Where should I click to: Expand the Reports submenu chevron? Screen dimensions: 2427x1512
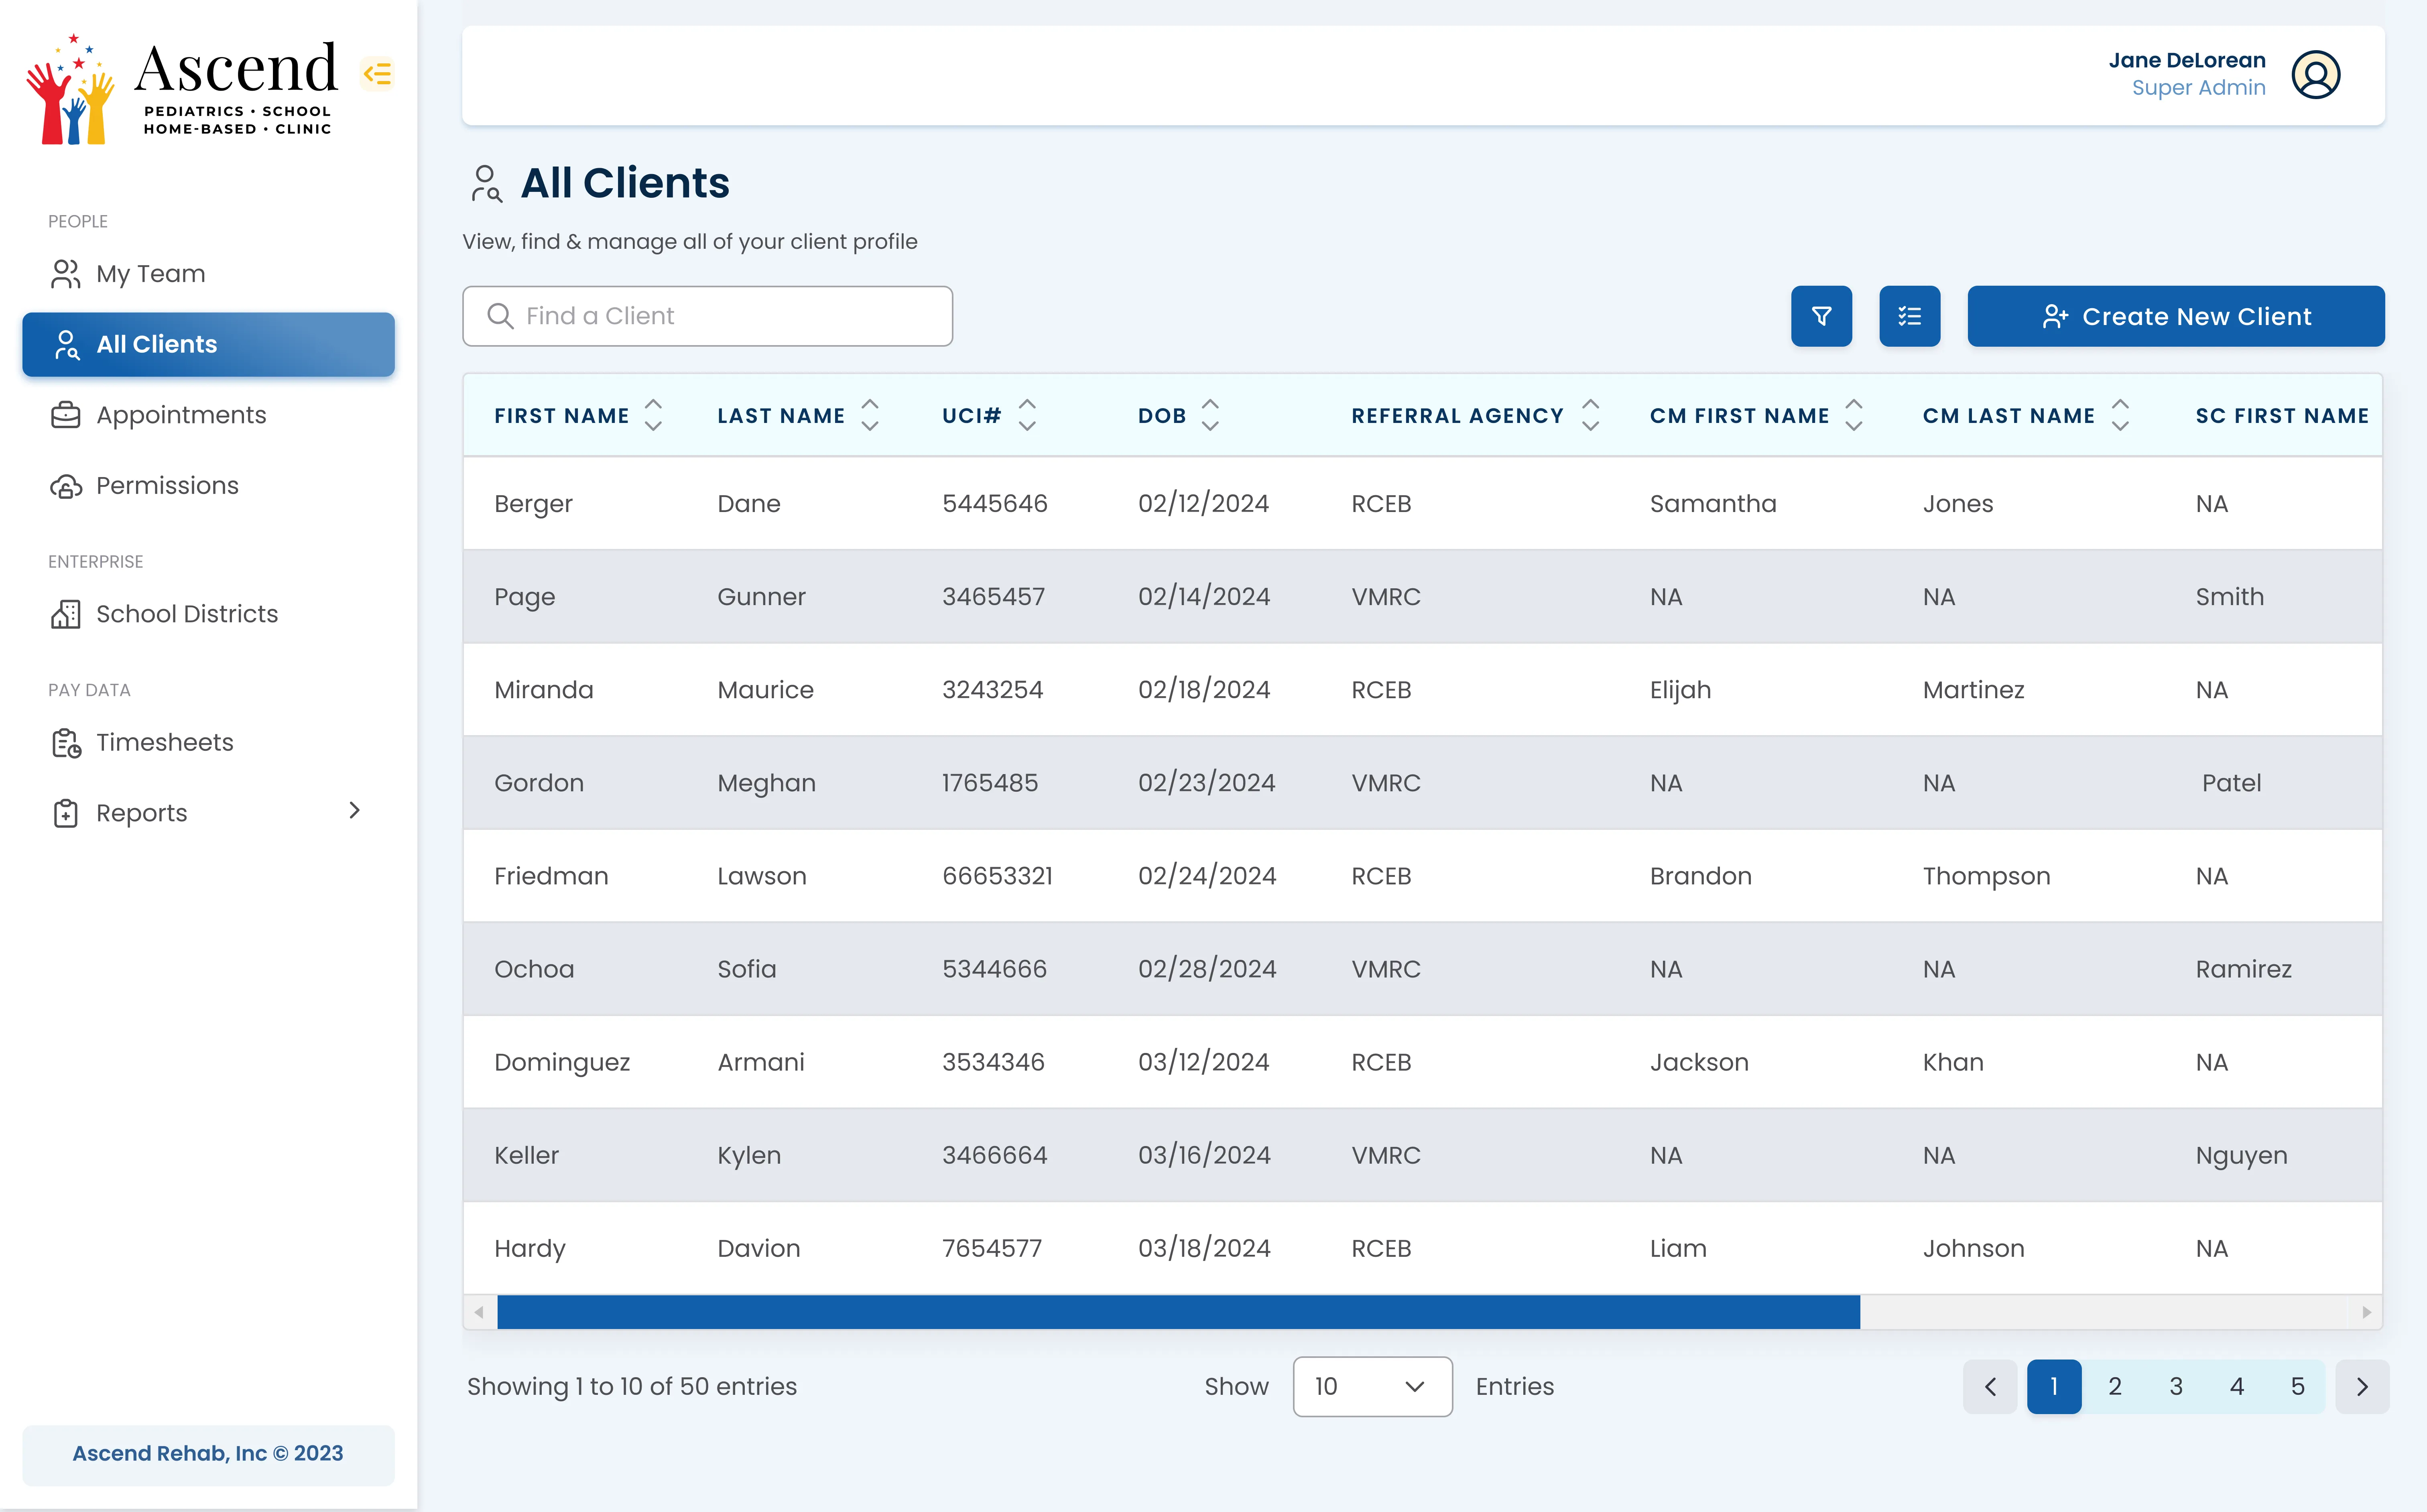(x=354, y=810)
